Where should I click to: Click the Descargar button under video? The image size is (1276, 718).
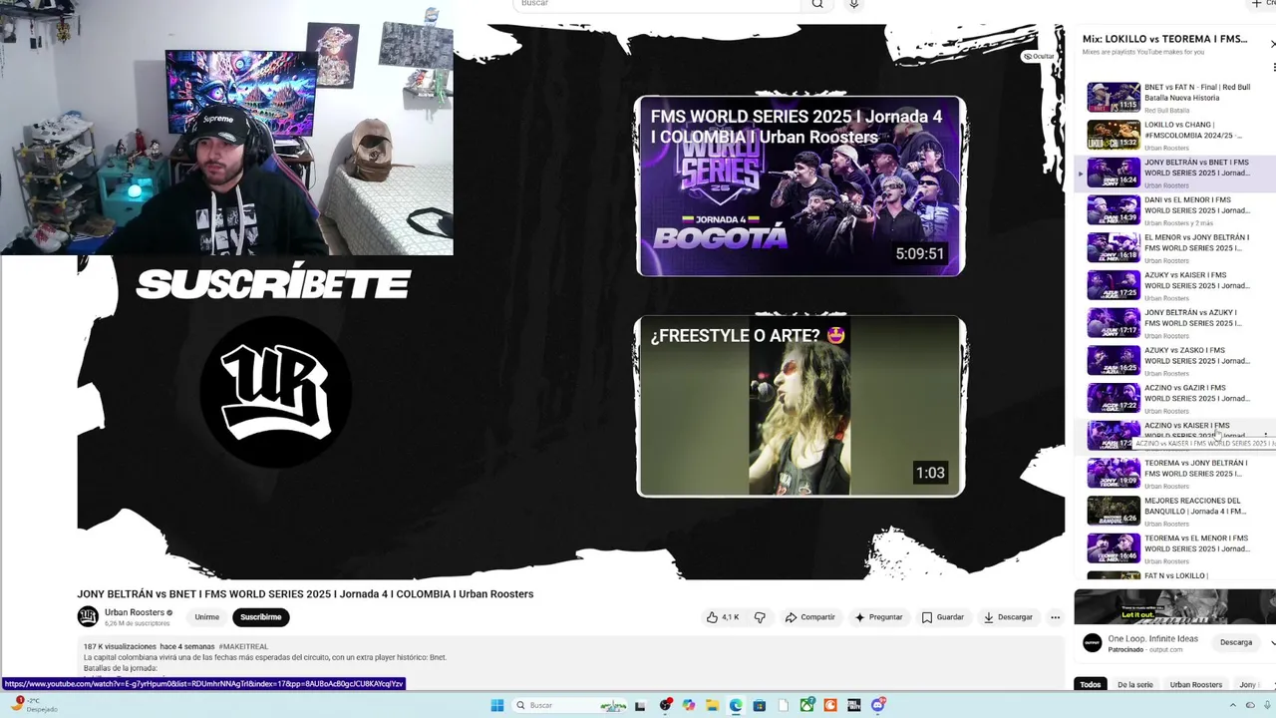tap(1008, 617)
